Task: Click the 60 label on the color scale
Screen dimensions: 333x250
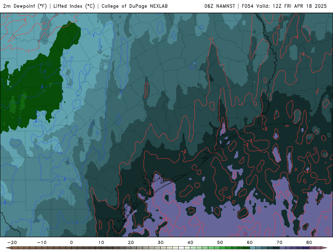Action: (250, 242)
